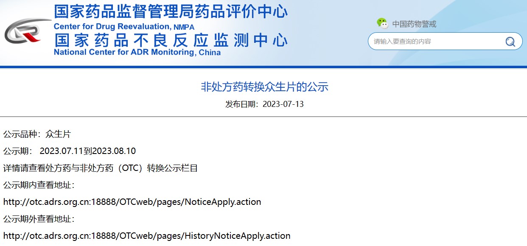Click 'National Center for ADR Monitoring, China' text

137,53
